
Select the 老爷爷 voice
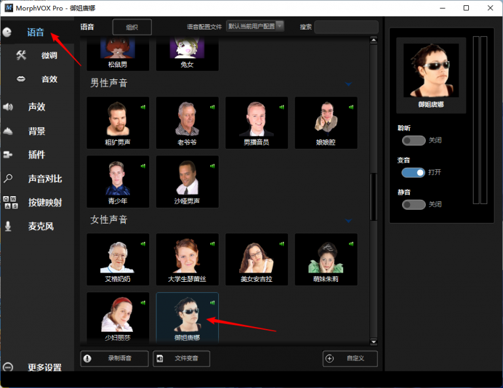pos(187,123)
